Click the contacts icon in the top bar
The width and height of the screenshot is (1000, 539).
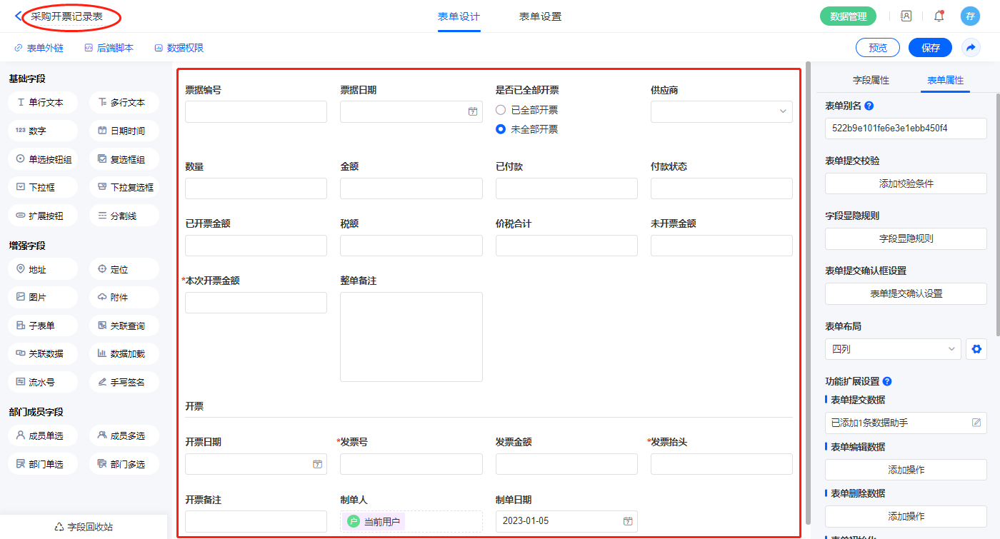pos(906,16)
